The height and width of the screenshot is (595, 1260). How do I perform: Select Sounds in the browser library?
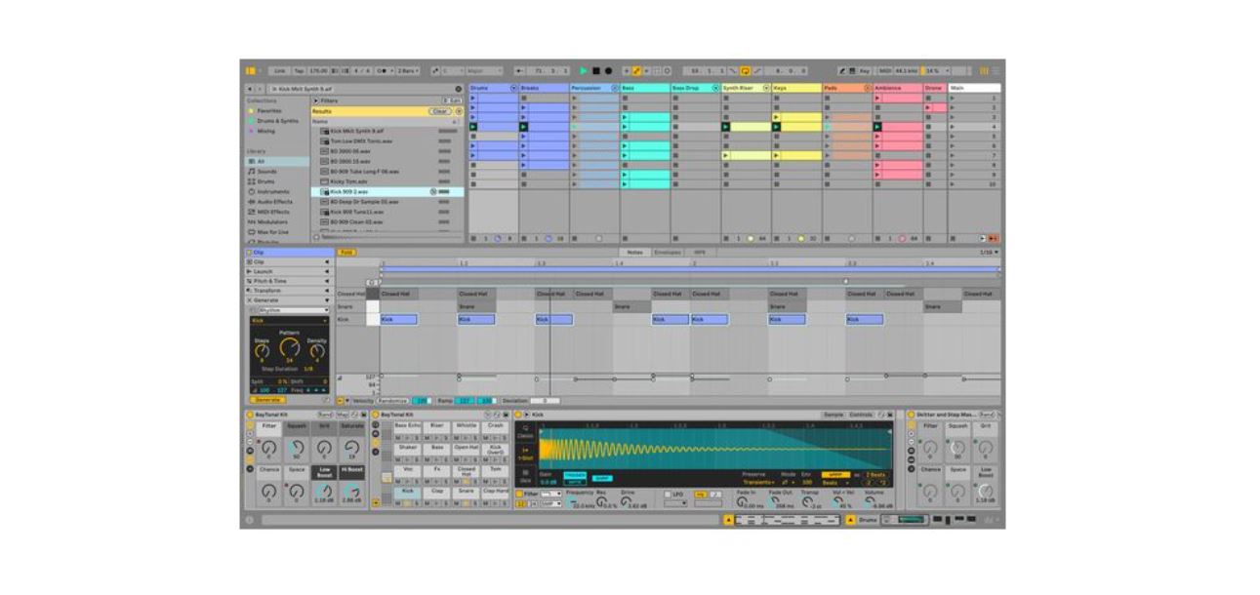click(x=266, y=172)
